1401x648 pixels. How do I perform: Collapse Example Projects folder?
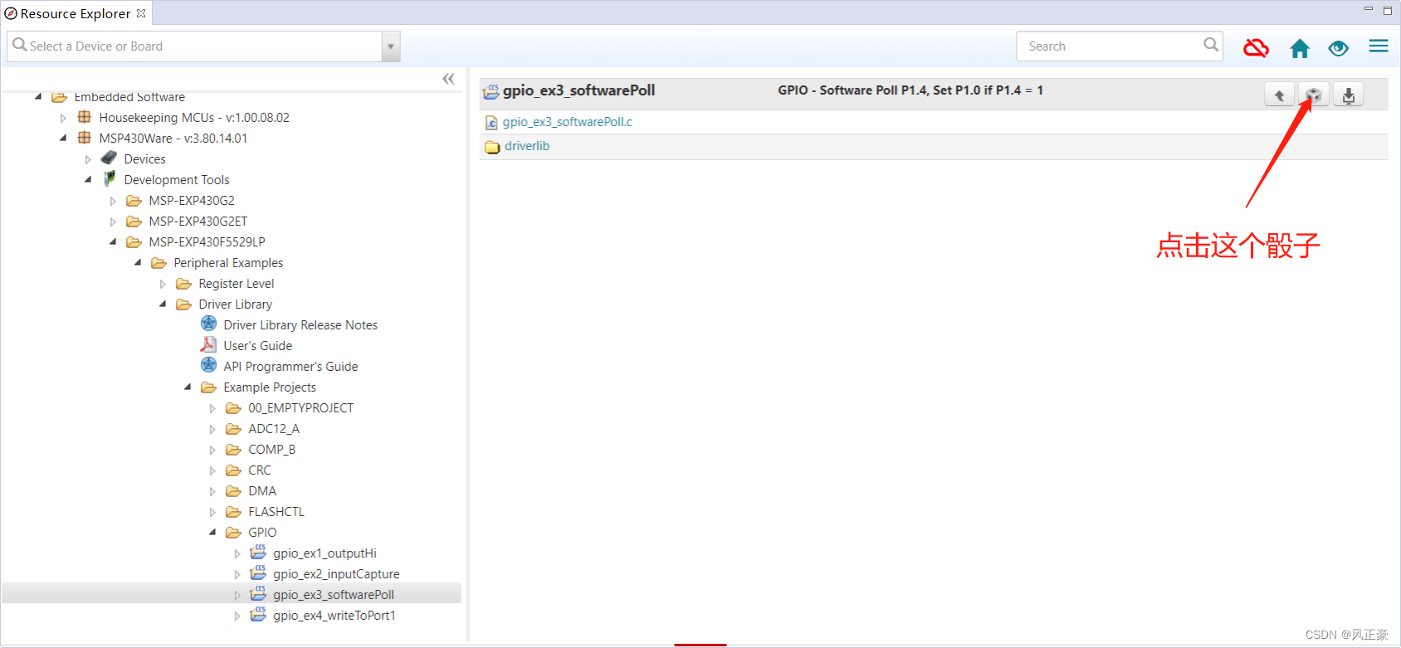188,387
